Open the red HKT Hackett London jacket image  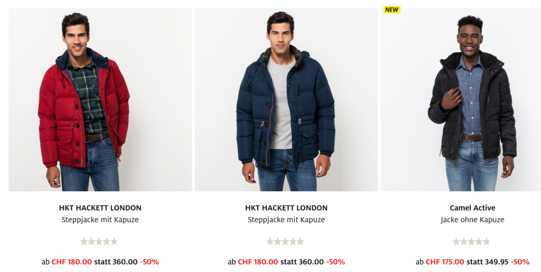click(x=100, y=100)
